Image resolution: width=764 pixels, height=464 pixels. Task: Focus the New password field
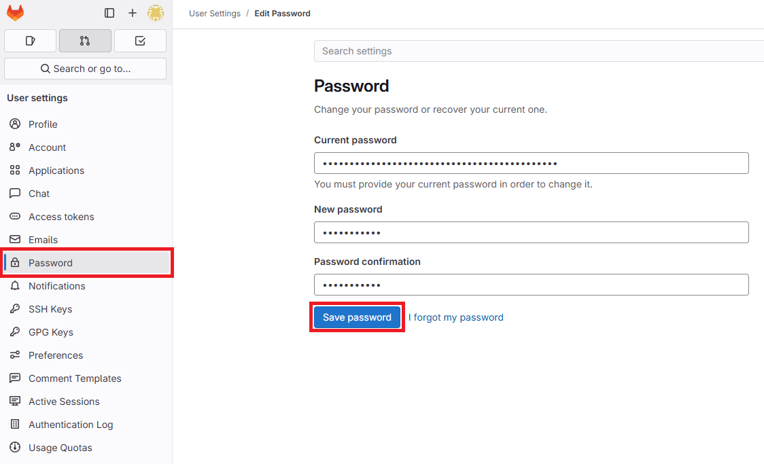pos(532,232)
